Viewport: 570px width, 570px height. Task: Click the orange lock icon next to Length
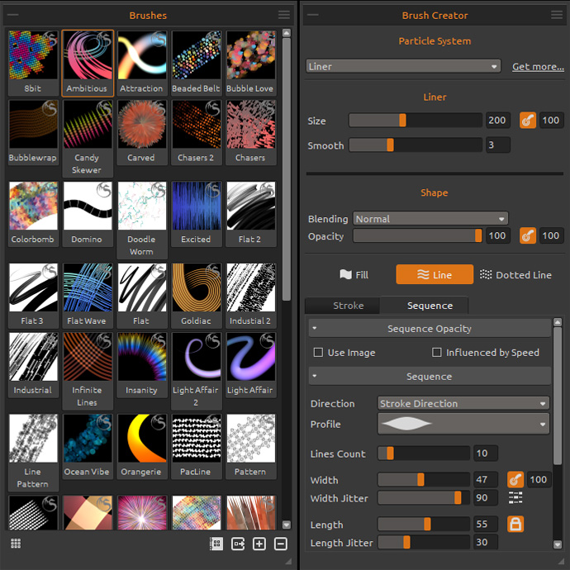[x=515, y=525]
